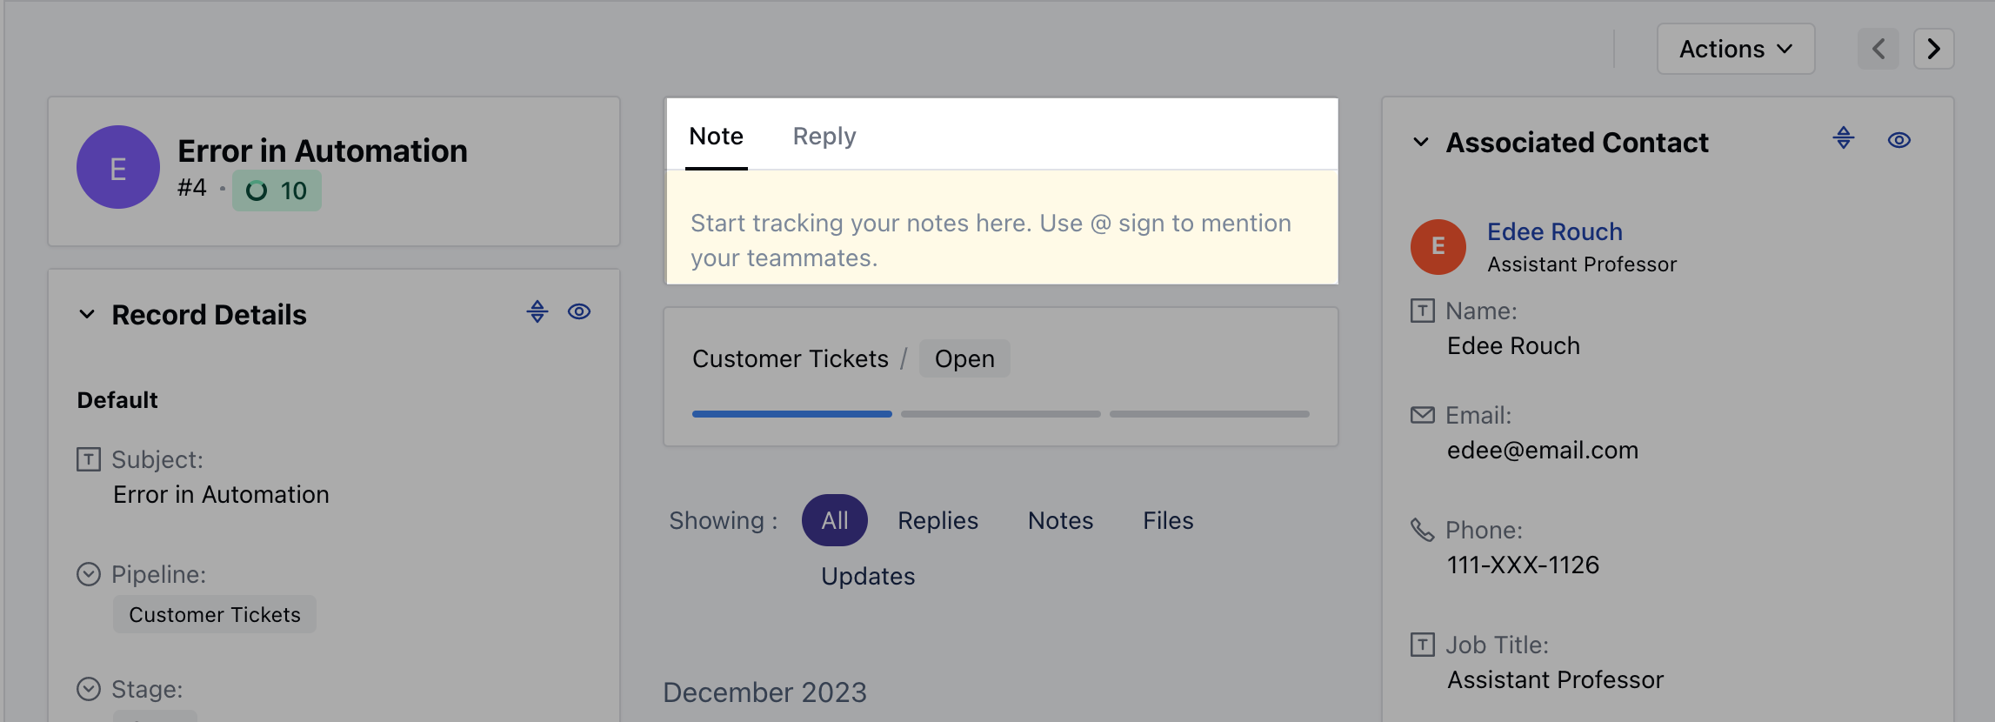1995x722 pixels.
Task: Collapse the Record Details section
Action: point(85,314)
